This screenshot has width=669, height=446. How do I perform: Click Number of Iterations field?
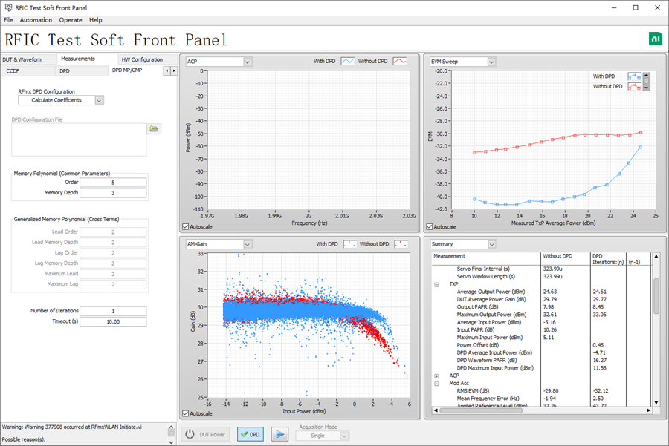click(x=113, y=312)
